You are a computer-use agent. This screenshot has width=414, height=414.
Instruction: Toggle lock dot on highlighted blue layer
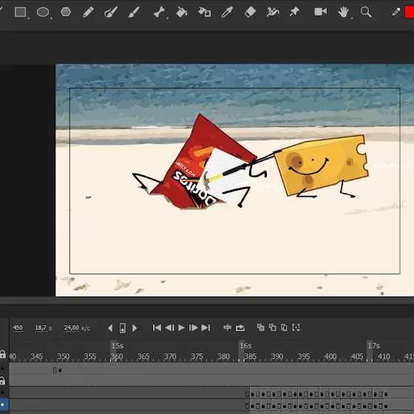[x=2, y=404]
